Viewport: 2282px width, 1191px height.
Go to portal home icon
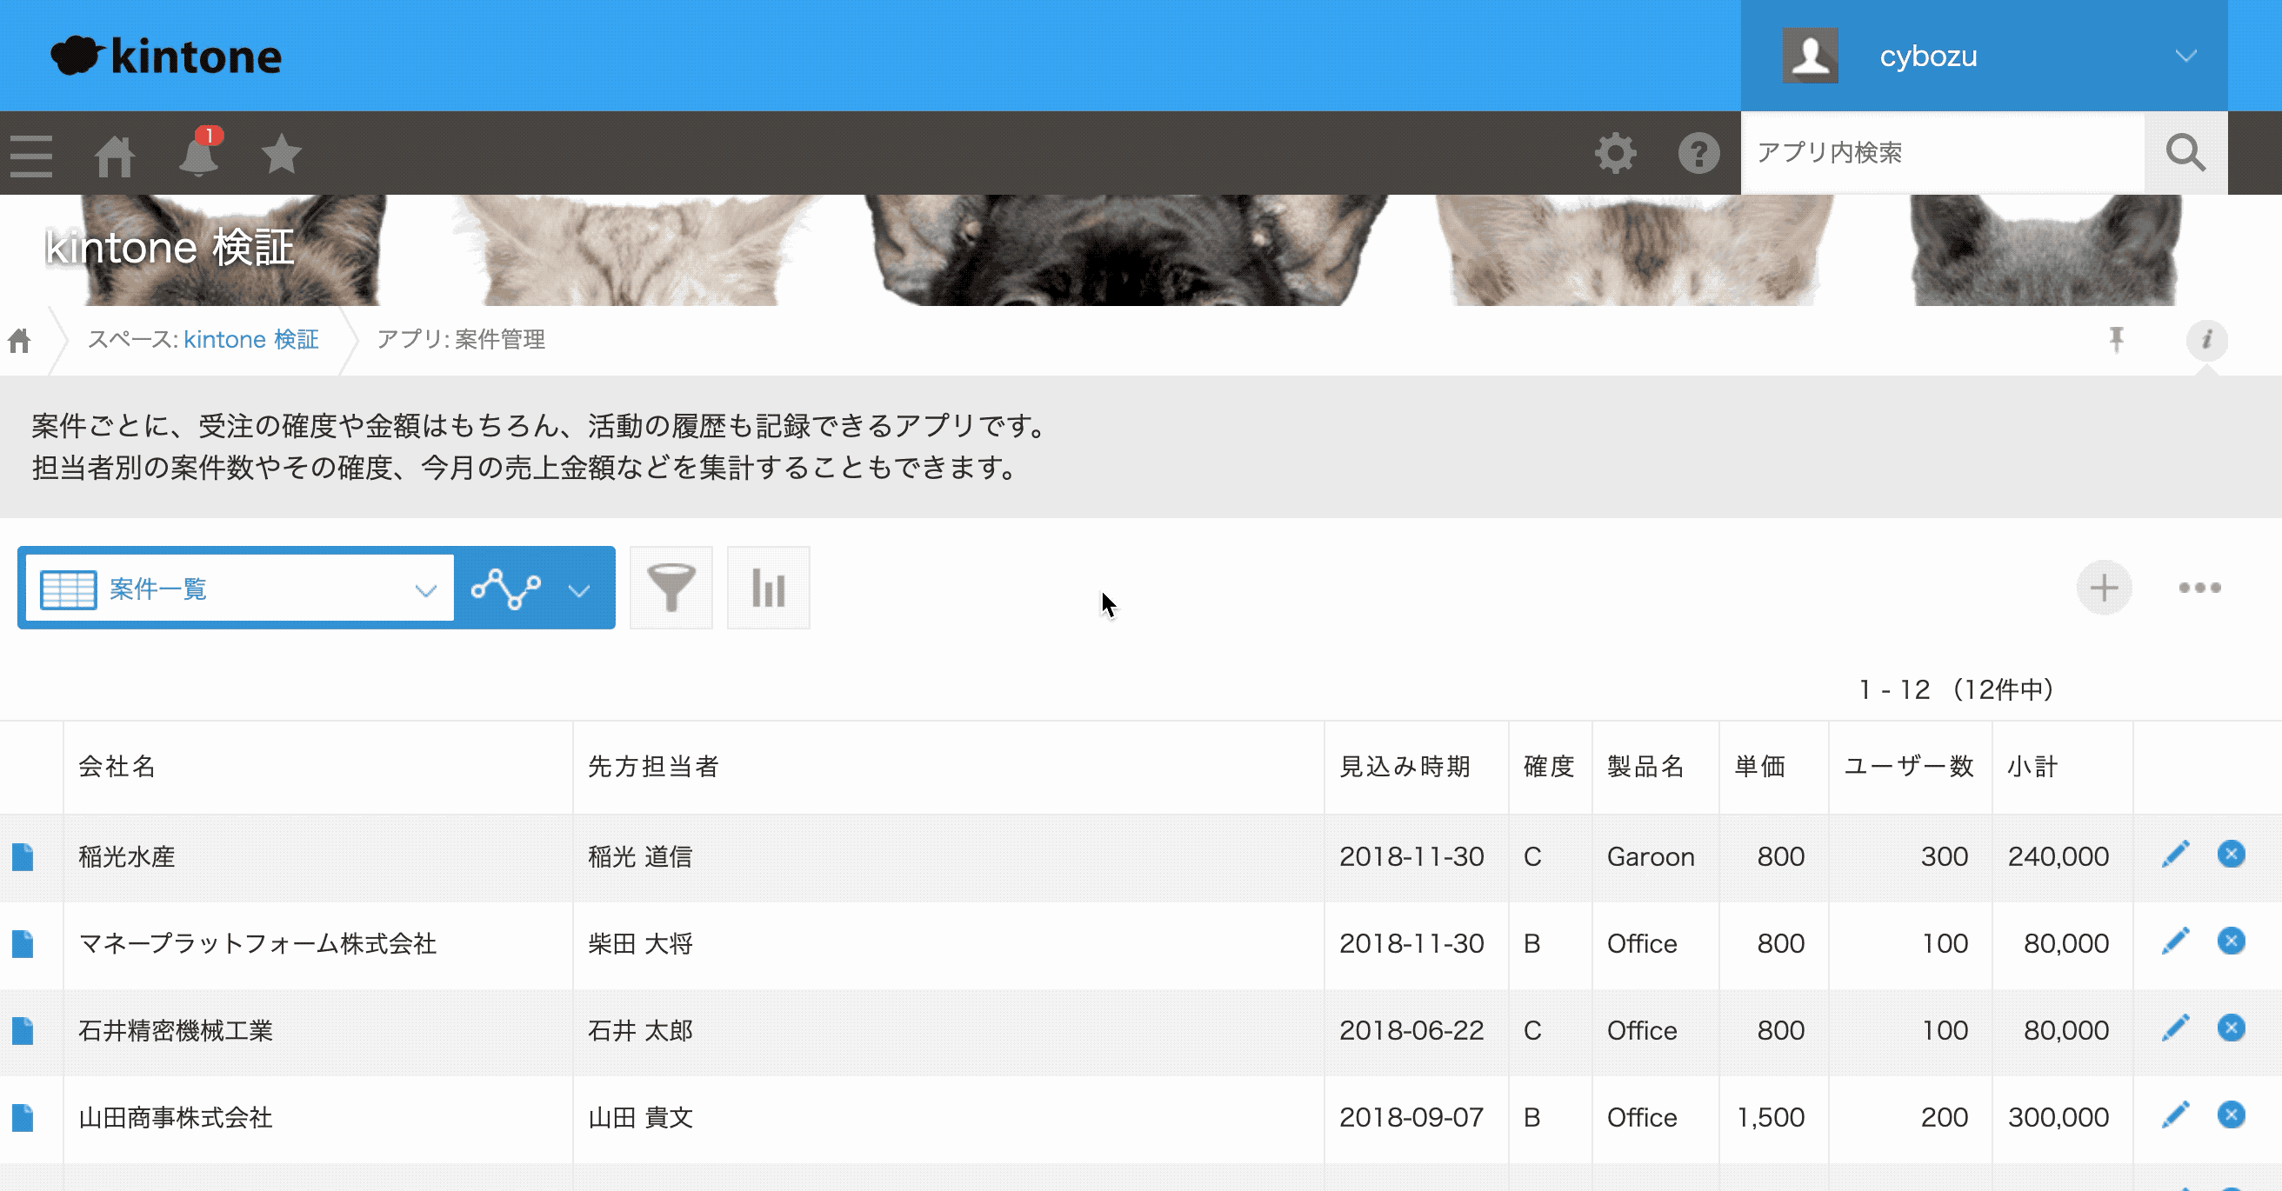tap(114, 156)
